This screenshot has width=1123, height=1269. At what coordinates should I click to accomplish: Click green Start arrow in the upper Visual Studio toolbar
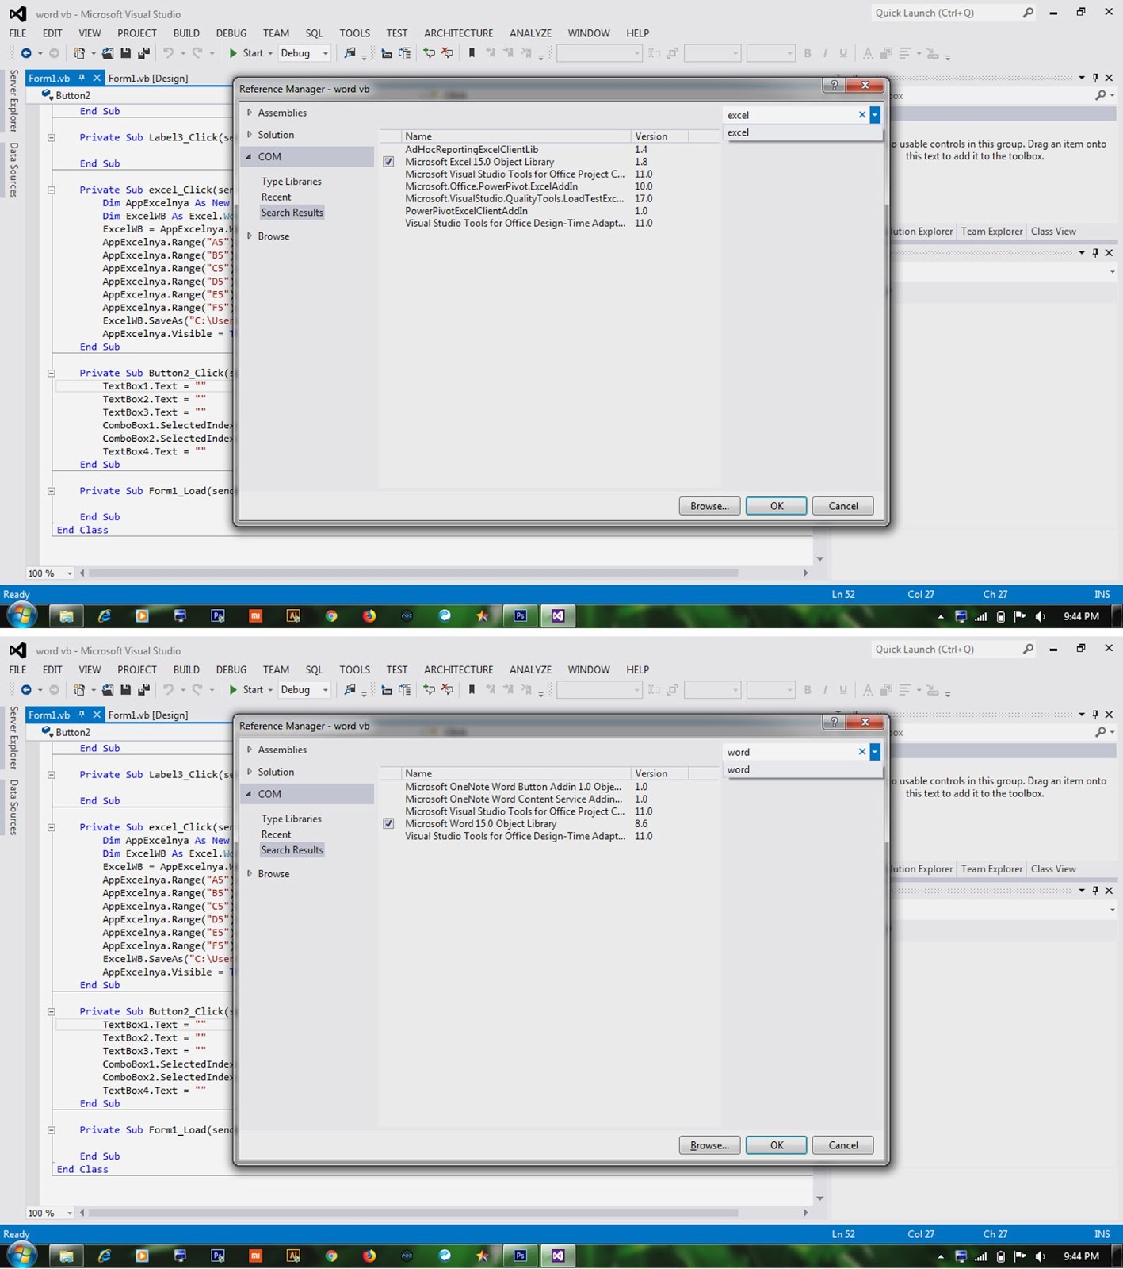(233, 53)
